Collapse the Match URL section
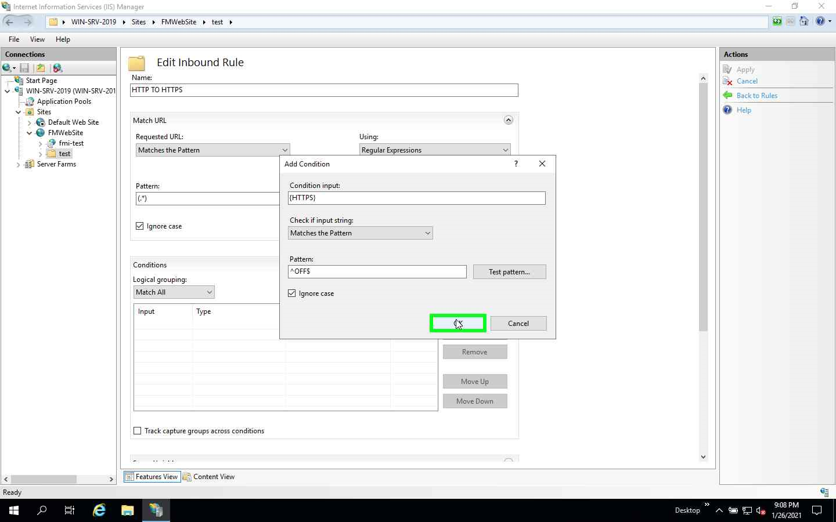Viewport: 836px width, 522px height. click(x=508, y=120)
